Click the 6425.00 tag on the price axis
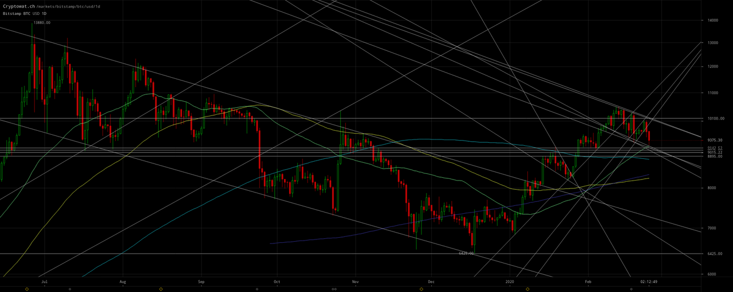The image size is (733, 292). pyautogui.click(x=715, y=254)
